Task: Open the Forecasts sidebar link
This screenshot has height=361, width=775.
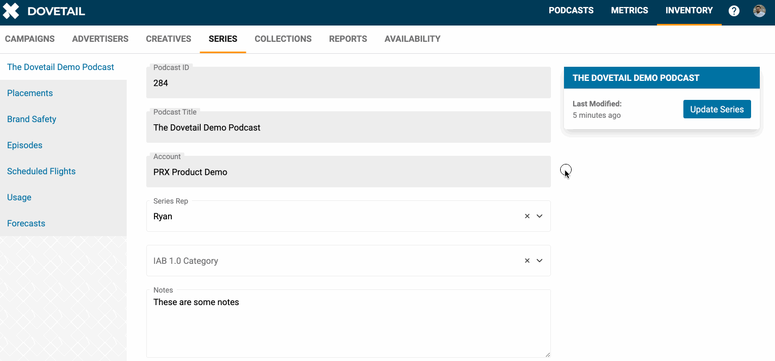Action: [26, 224]
